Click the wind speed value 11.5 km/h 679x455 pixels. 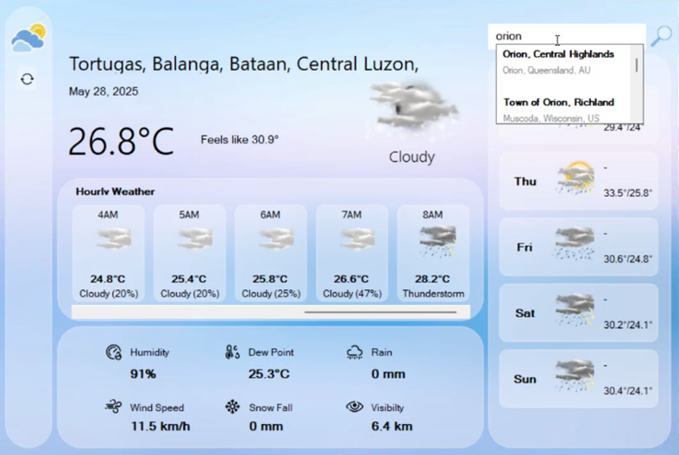(160, 427)
